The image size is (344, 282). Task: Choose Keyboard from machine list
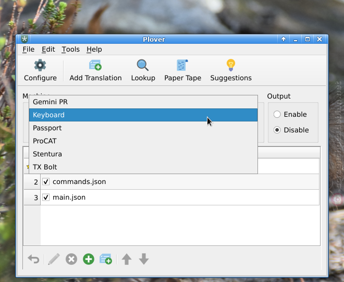click(x=143, y=115)
